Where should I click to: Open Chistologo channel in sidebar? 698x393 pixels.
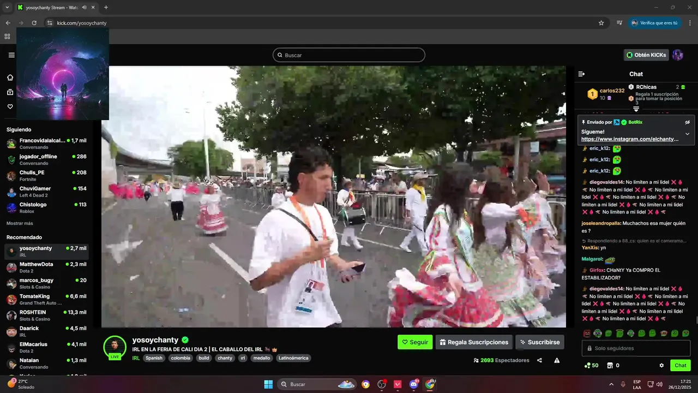[x=46, y=207]
